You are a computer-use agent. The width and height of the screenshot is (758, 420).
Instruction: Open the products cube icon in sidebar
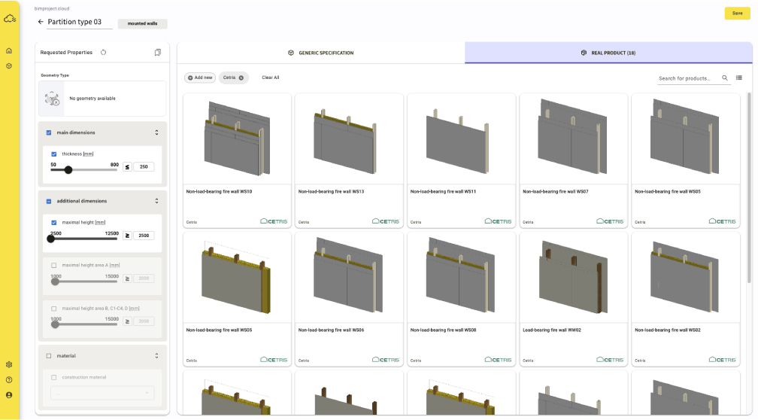pos(9,65)
